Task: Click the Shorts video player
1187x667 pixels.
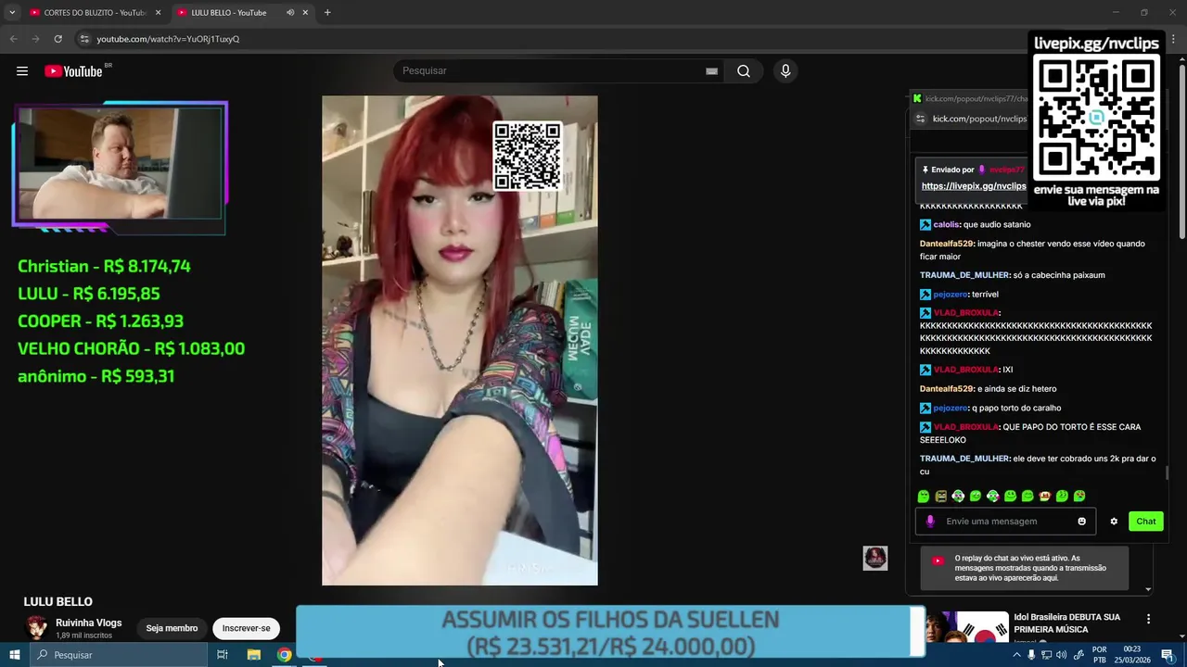Action: [460, 341]
